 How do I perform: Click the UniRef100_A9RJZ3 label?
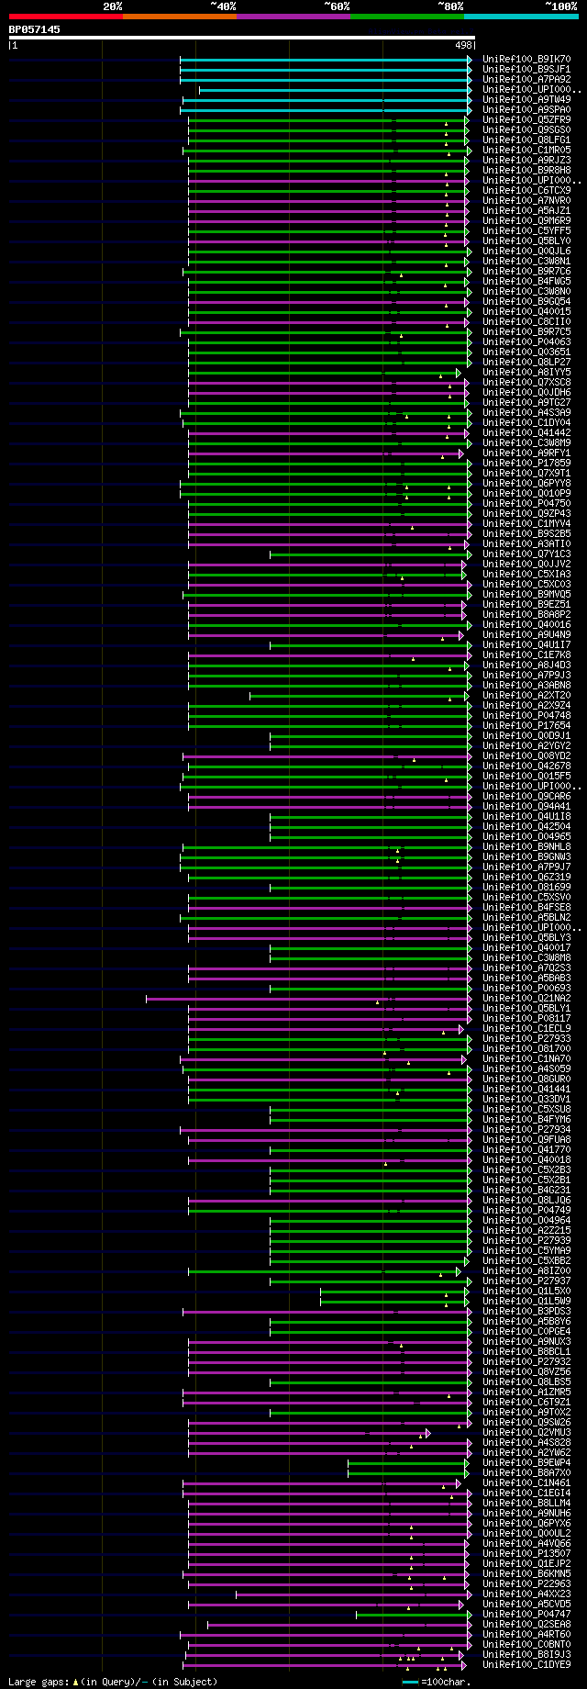tap(526, 161)
